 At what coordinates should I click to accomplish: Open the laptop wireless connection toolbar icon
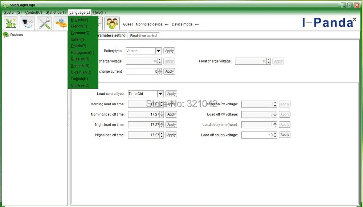[27, 23]
